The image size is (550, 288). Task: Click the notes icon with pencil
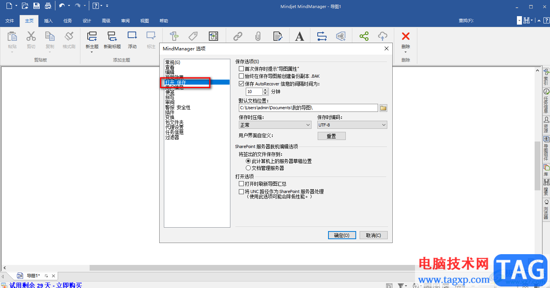(278, 36)
